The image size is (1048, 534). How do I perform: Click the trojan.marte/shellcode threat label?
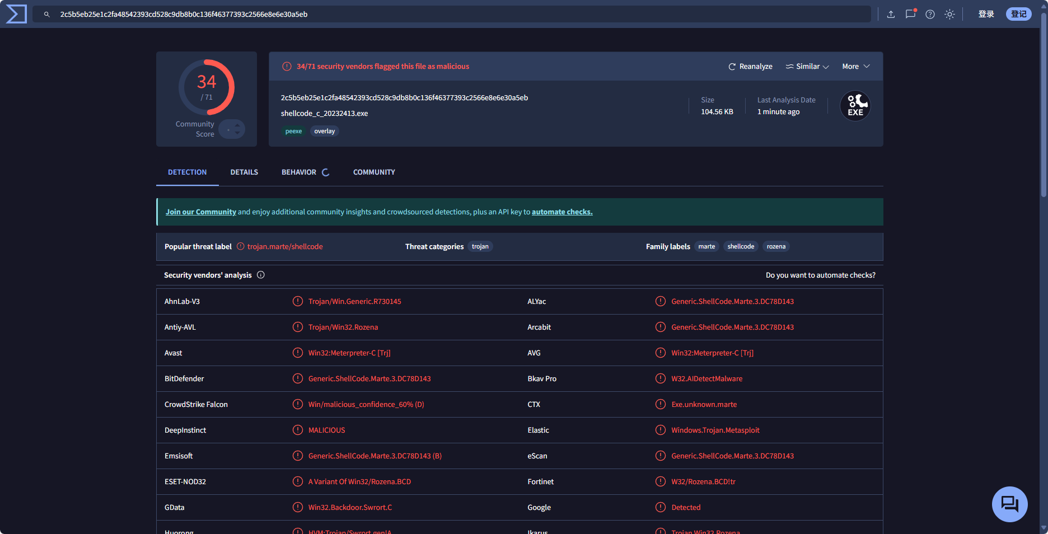285,247
